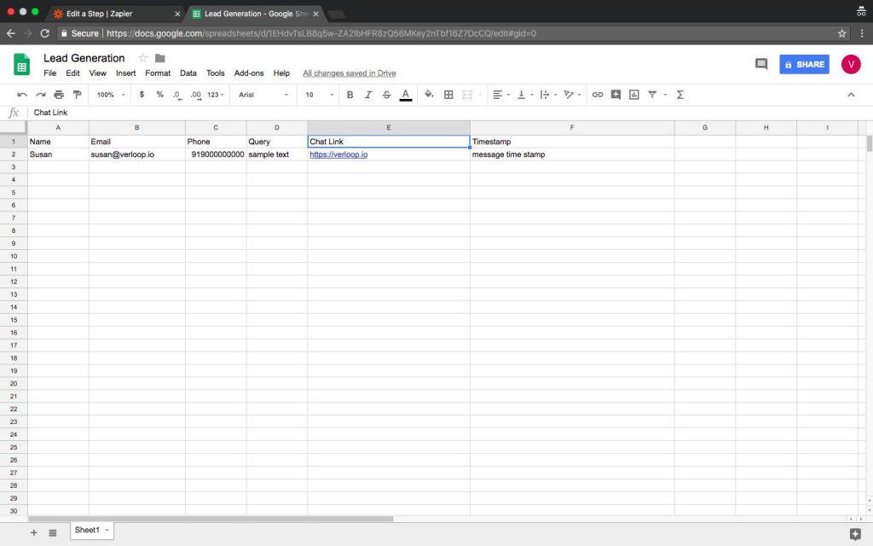The width and height of the screenshot is (873, 546).
Task: Open the all sheets list icon
Action: 52,532
